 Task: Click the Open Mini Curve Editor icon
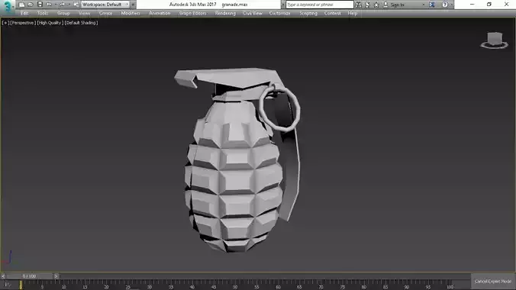[x=8, y=285]
